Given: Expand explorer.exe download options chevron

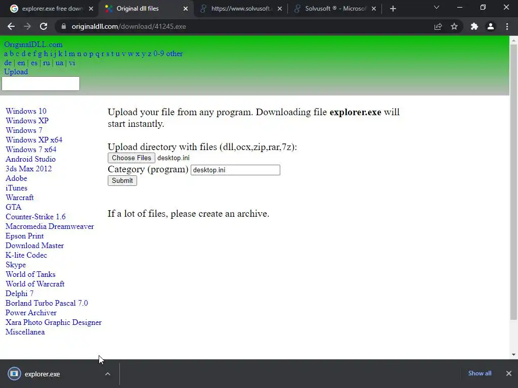Looking at the screenshot, I should (108, 374).
